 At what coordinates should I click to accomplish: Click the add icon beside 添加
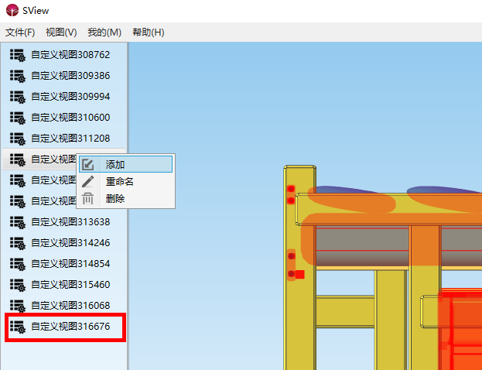88,165
